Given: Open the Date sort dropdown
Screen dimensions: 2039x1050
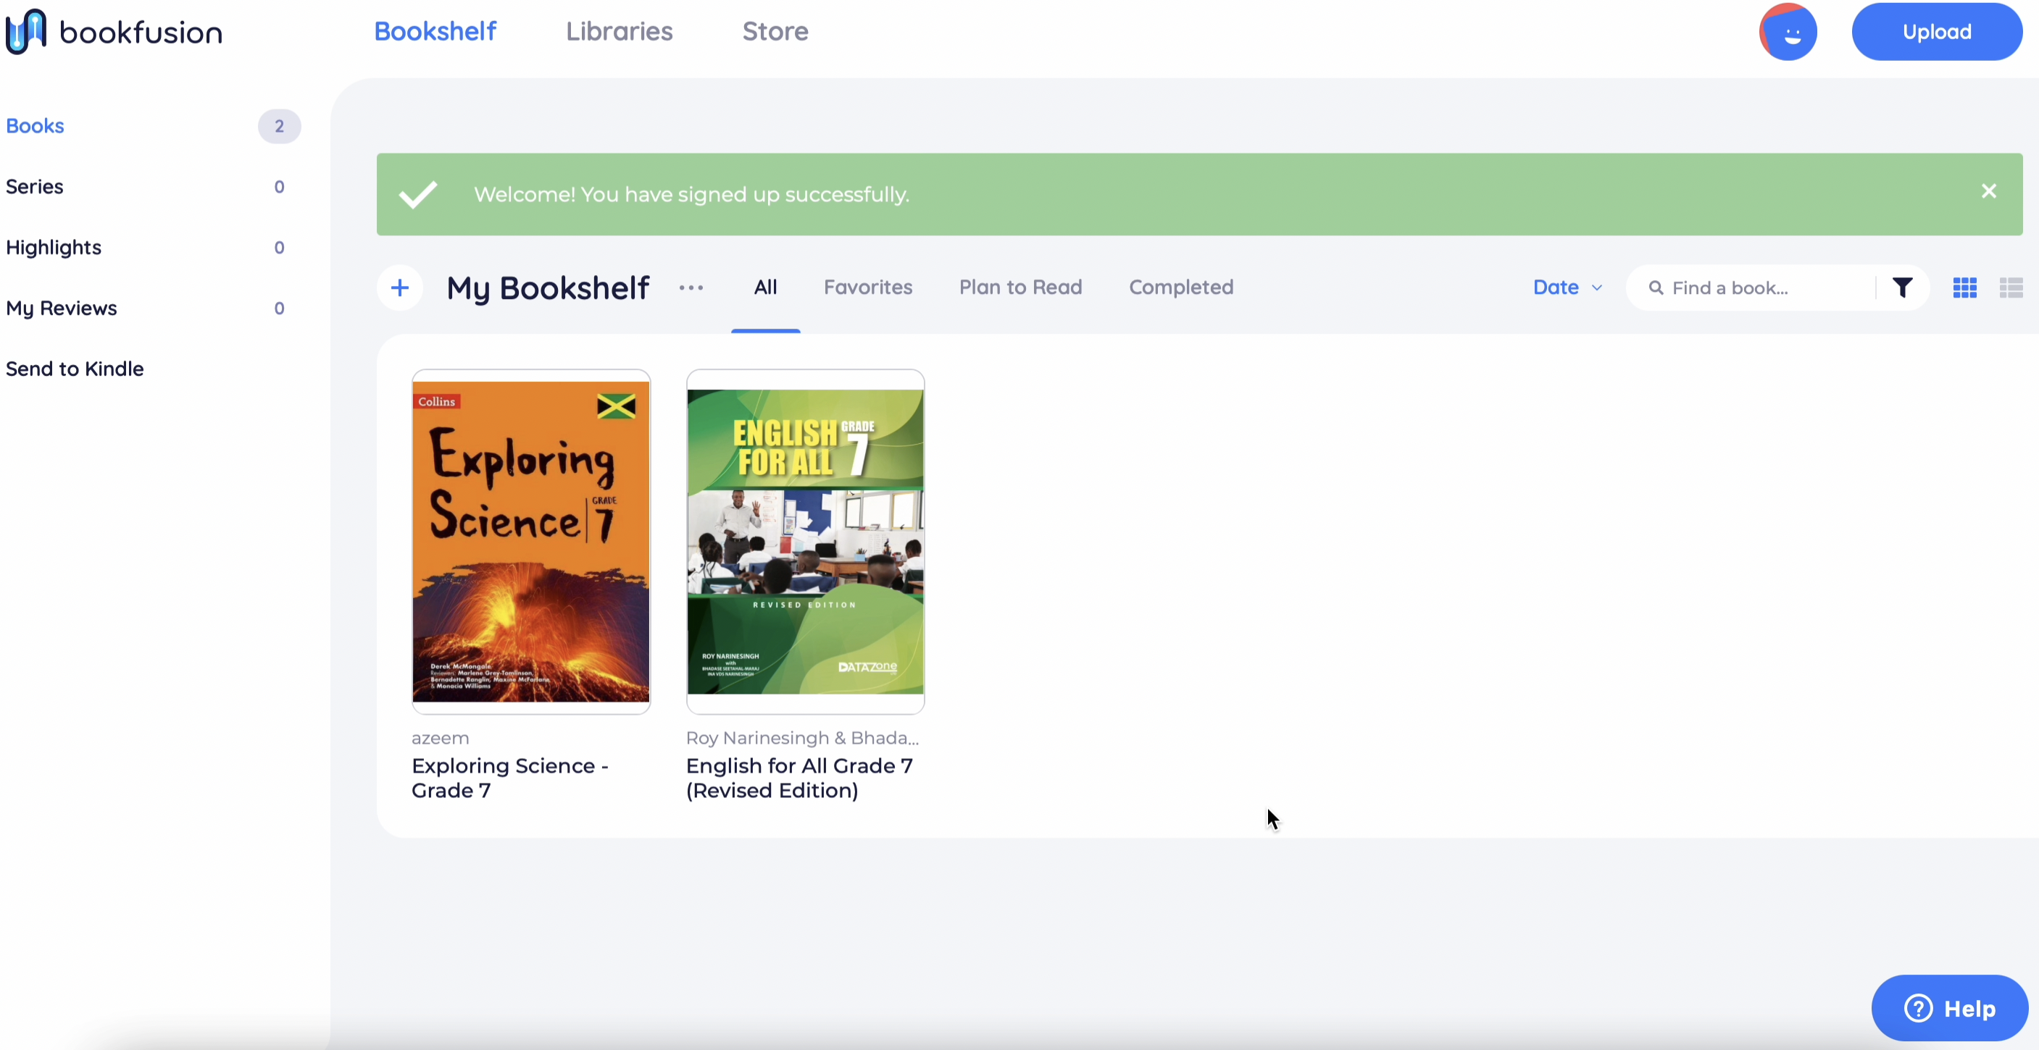Looking at the screenshot, I should (x=1567, y=287).
